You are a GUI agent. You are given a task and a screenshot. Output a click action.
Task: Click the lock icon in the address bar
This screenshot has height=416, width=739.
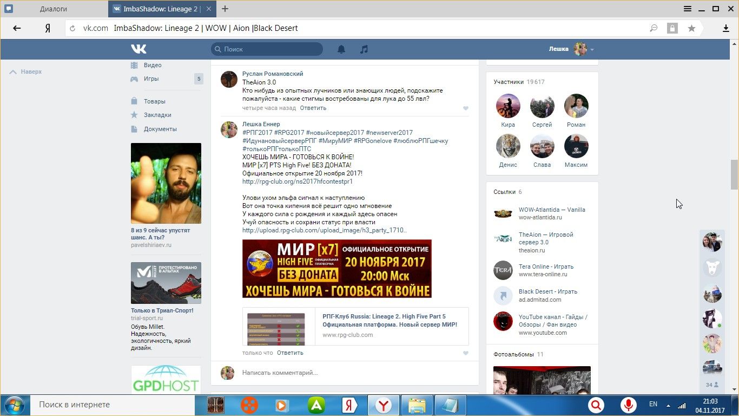point(672,29)
